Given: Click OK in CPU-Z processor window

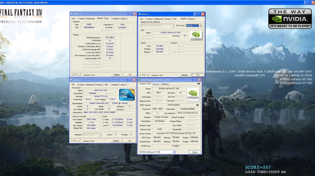Looking at the screenshot, I should (130, 141).
